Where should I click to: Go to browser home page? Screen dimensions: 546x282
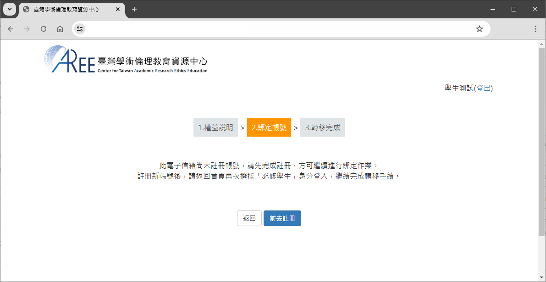point(60,29)
